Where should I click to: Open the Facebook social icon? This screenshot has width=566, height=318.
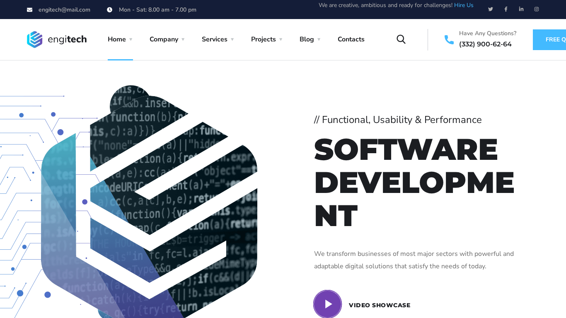coord(506,9)
